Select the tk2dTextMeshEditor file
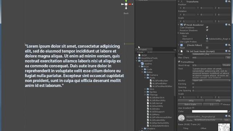 tap(162, 86)
